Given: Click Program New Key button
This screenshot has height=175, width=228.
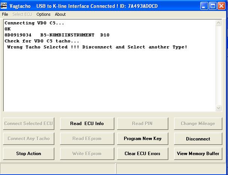Looking at the screenshot, I should 142,139.
